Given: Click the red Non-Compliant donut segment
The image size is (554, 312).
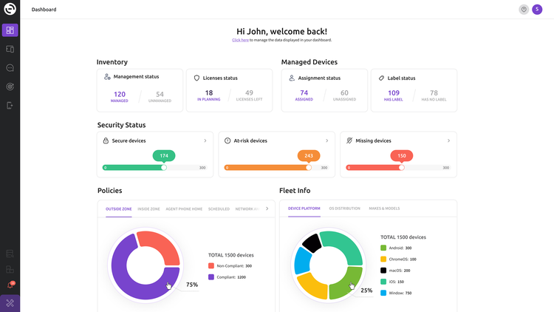Looking at the screenshot, I should click(163, 246).
